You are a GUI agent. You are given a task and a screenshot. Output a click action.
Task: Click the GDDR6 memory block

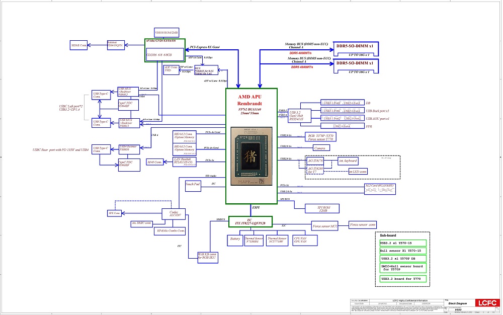(165, 54)
